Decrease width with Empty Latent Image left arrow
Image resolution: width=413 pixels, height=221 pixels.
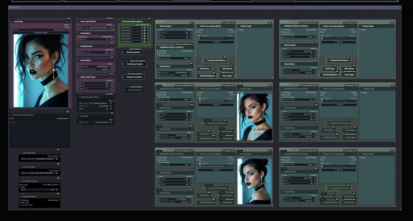click(80, 83)
